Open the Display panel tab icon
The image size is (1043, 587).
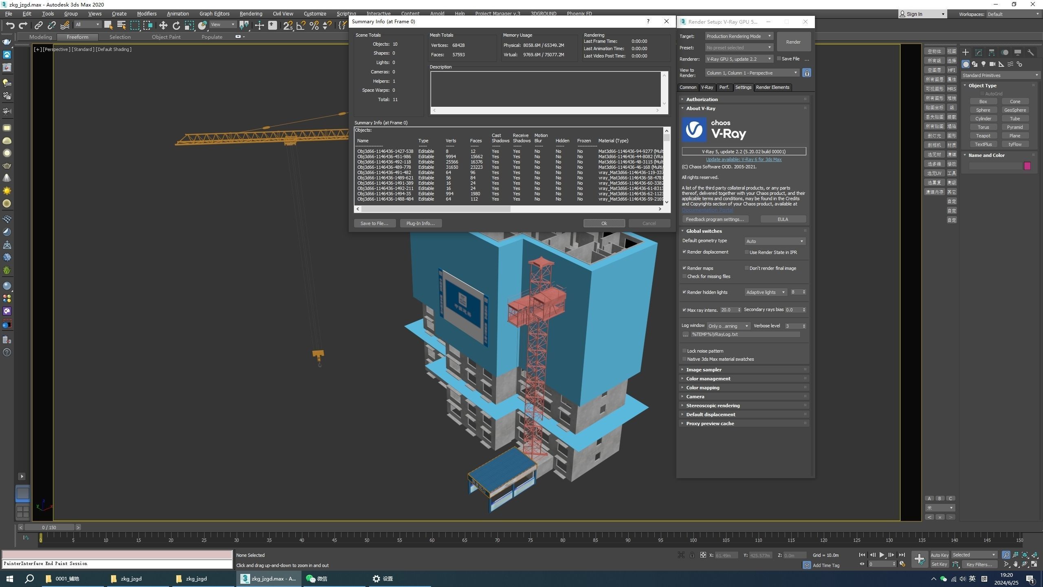(x=1018, y=52)
